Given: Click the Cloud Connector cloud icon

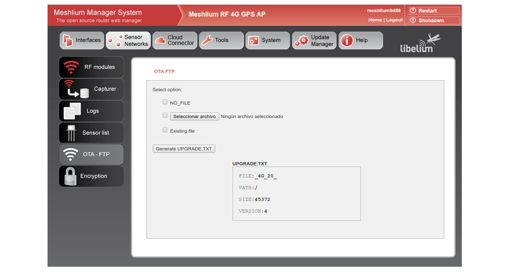Looking at the screenshot, I should (160, 40).
